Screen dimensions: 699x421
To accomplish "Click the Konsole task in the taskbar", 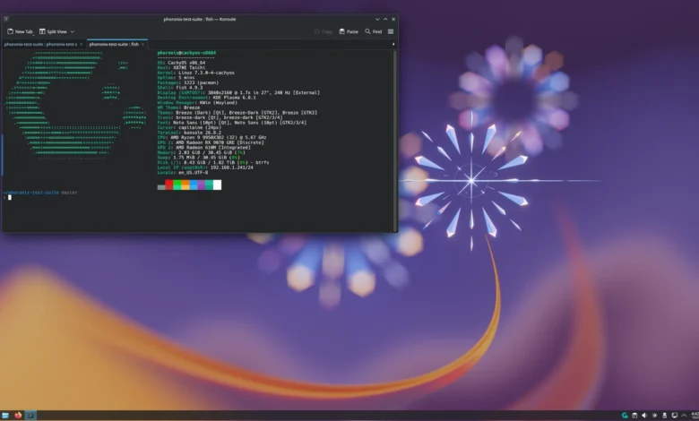I will (30, 416).
